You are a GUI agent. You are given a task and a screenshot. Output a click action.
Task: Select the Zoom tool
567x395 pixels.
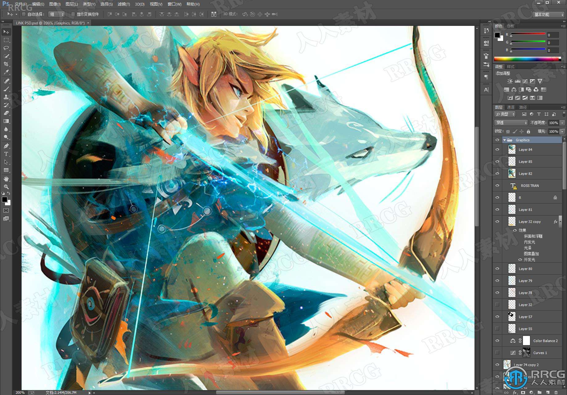pos(6,187)
